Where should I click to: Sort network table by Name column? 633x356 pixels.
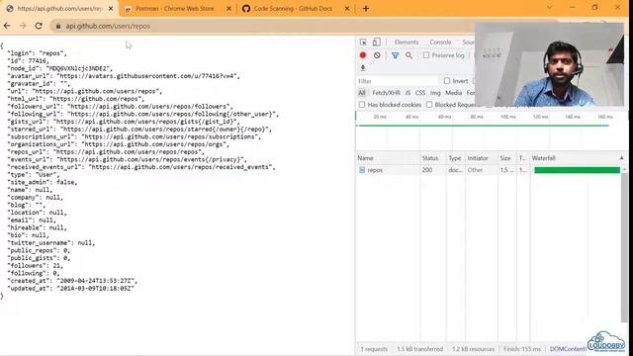pos(388,158)
